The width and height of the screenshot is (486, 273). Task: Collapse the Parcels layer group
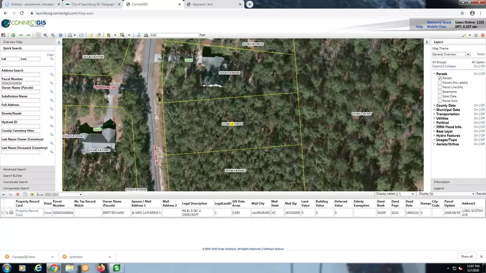434,74
